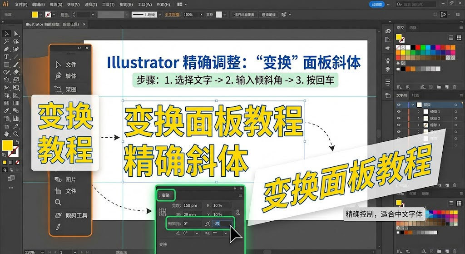Expand sublayer 3 chevron
465x254 pixels.
pos(419,125)
